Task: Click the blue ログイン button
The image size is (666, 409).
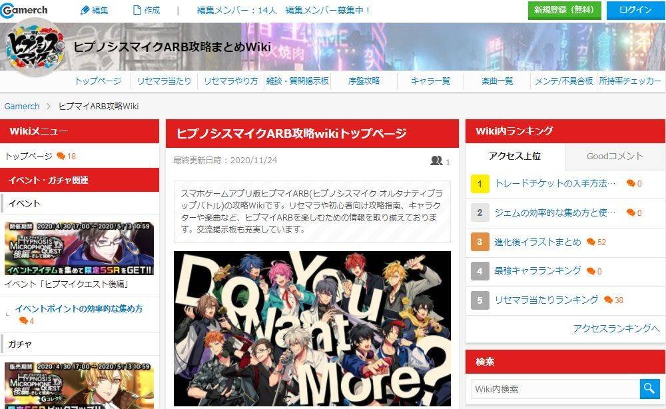Action: (x=635, y=10)
